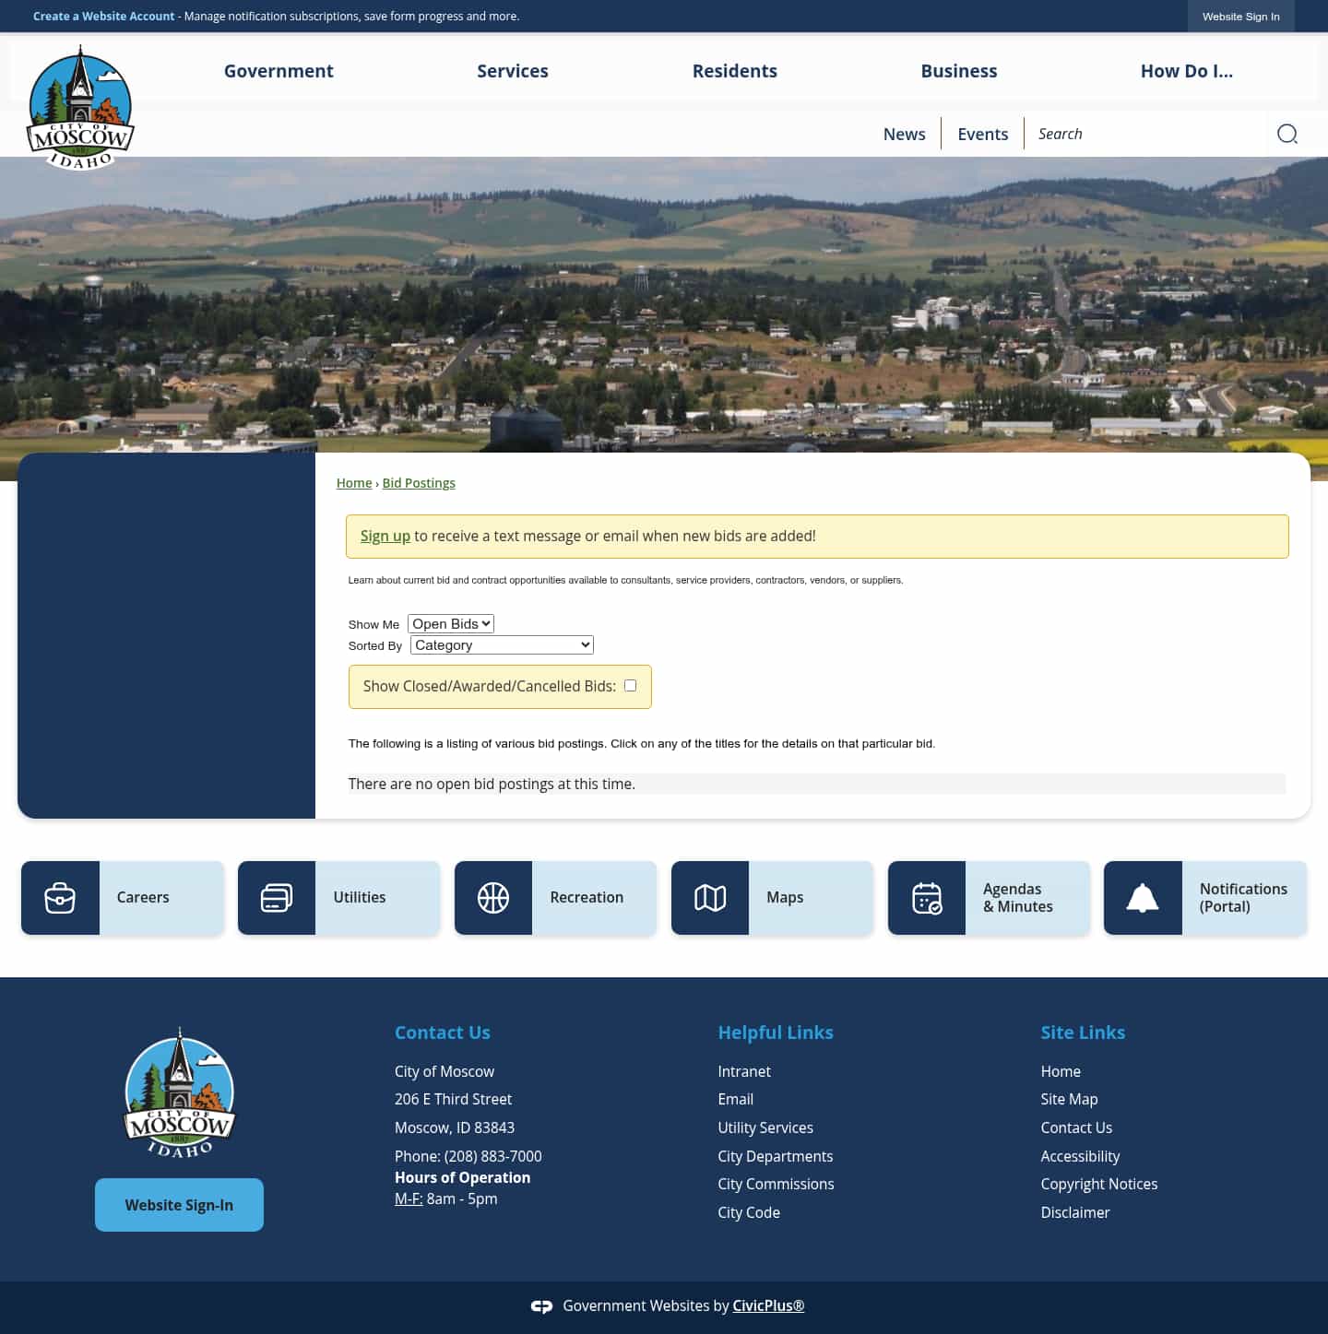
Task: Open the Agendas & Minutes label
Action: [x=1018, y=898]
